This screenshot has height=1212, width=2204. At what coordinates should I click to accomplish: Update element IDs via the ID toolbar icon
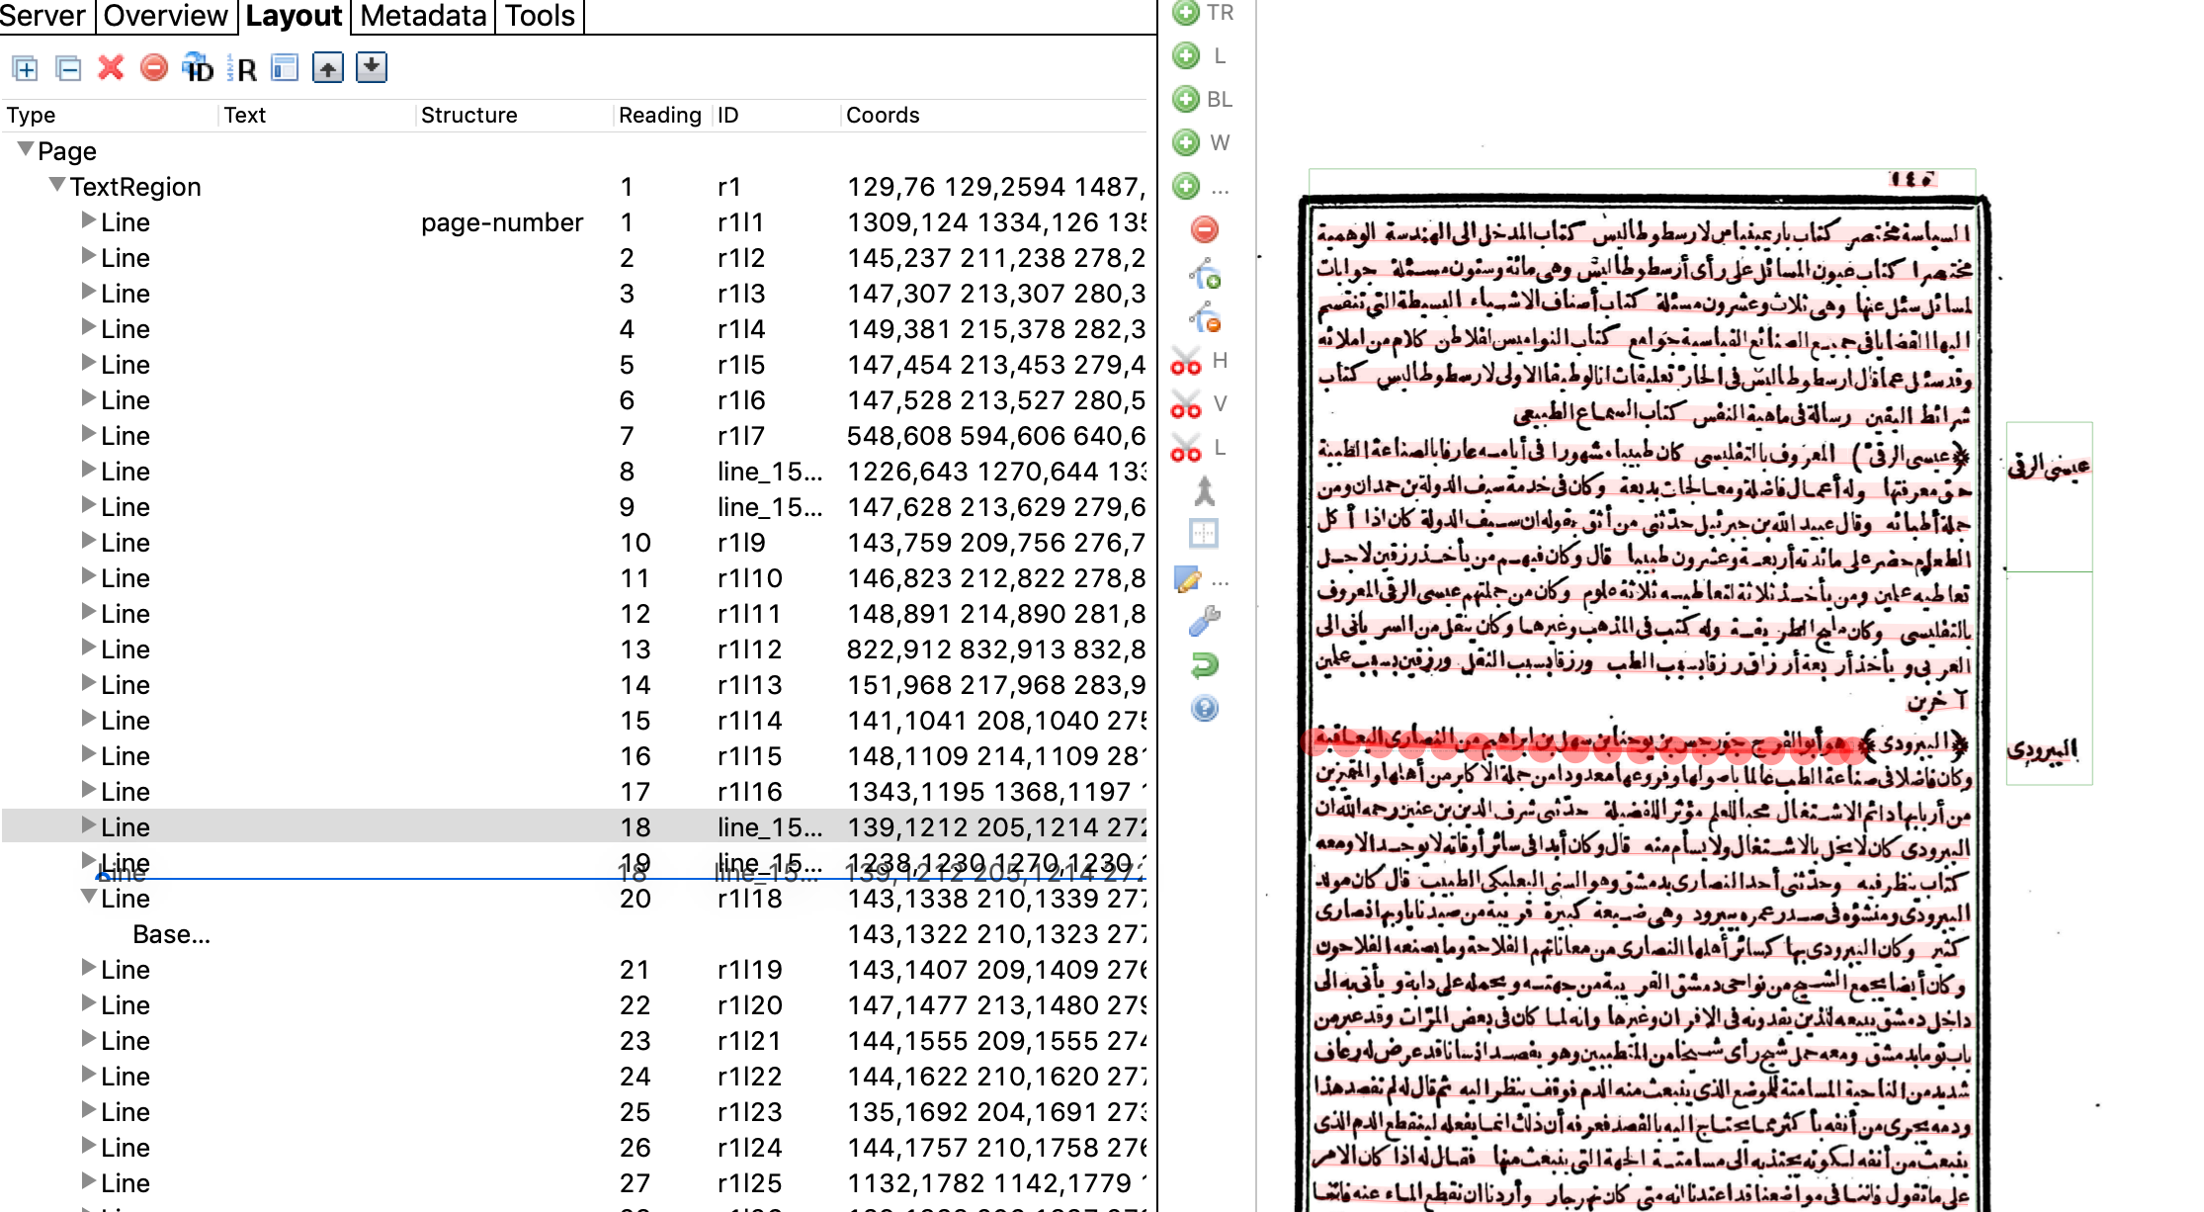point(198,69)
